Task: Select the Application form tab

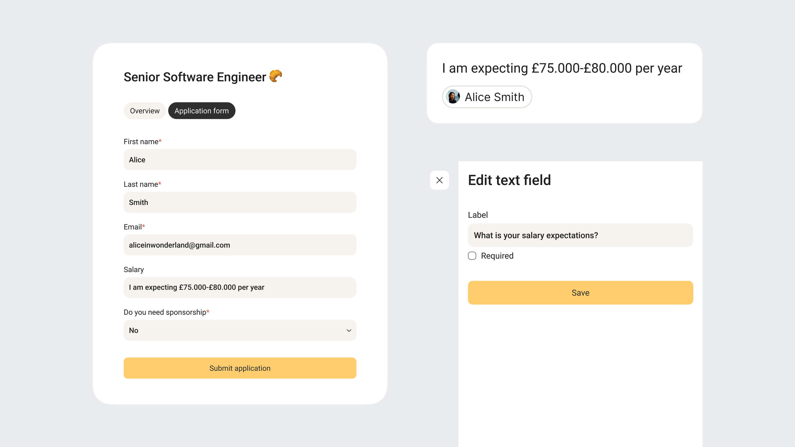Action: 202,111
